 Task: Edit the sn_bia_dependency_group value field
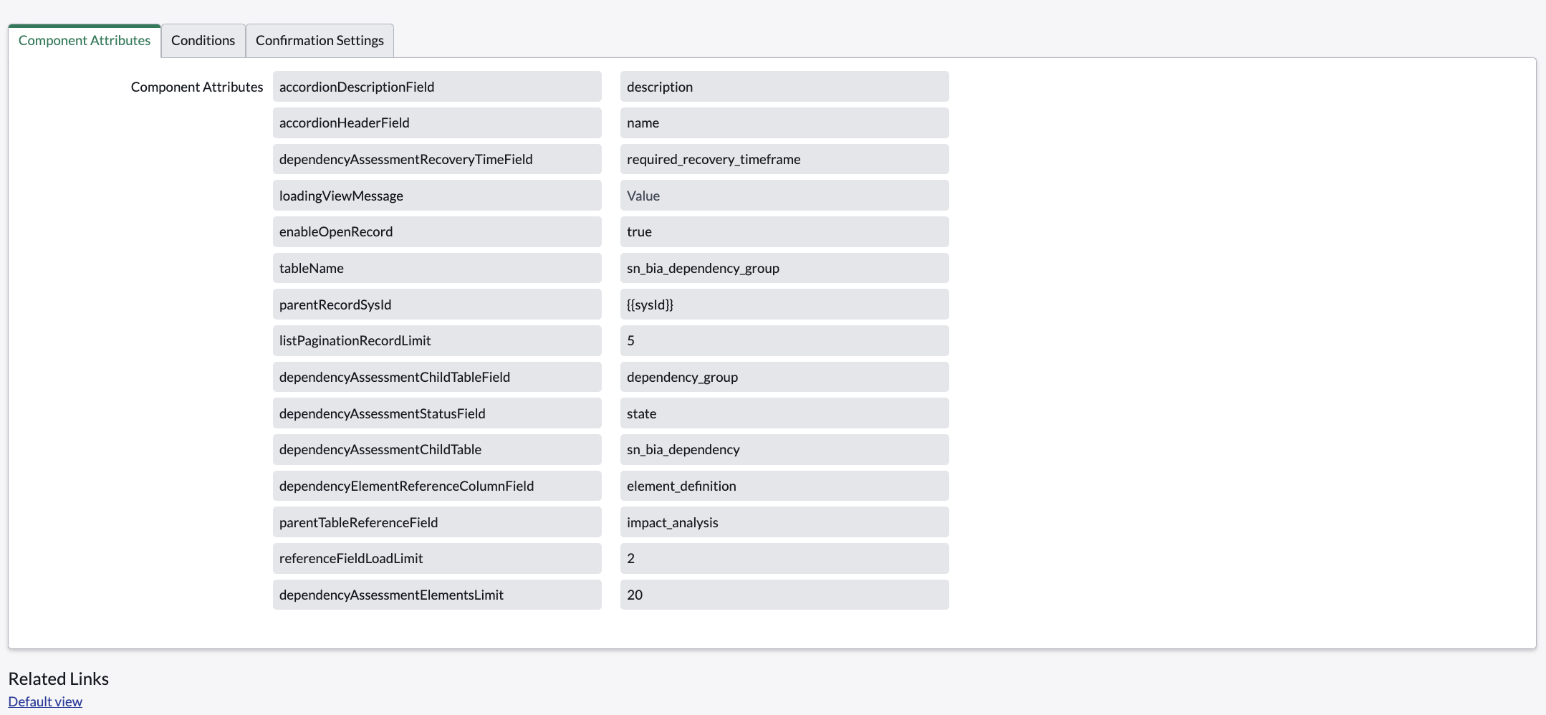[x=784, y=268]
